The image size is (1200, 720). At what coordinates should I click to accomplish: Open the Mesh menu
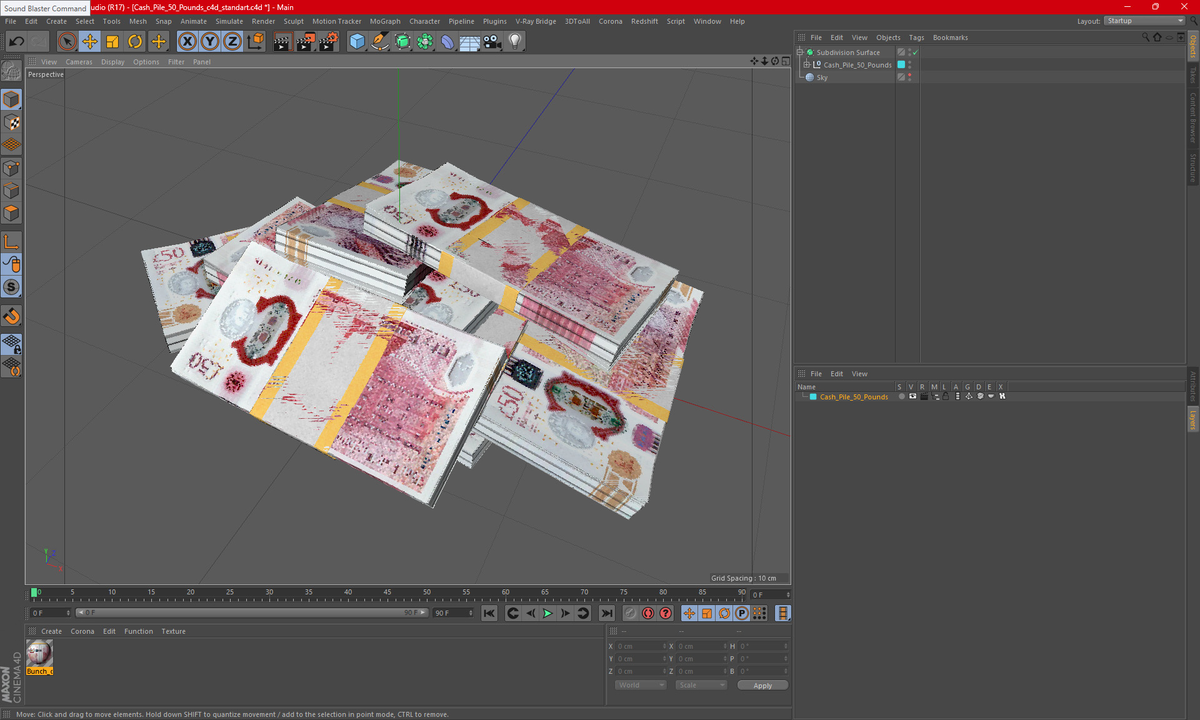tap(137, 21)
